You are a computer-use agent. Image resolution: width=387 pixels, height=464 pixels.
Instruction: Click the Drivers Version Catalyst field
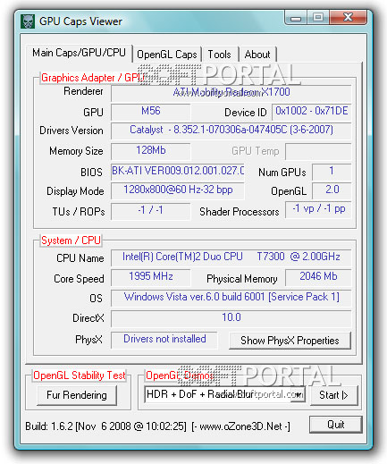point(231,131)
